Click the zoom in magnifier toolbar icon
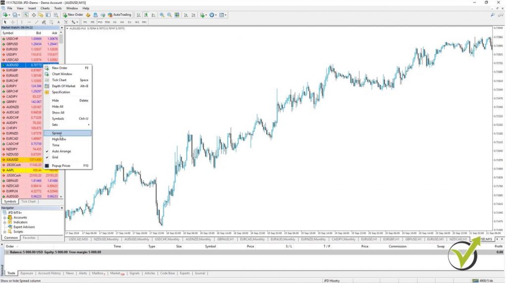507x283 pixels. [161, 15]
